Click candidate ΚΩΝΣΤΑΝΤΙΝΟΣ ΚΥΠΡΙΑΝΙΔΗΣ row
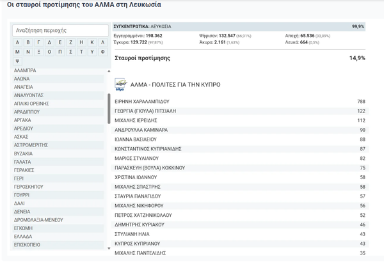The image size is (384, 268). [x=240, y=149]
